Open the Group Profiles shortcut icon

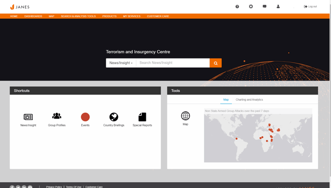coord(57,116)
